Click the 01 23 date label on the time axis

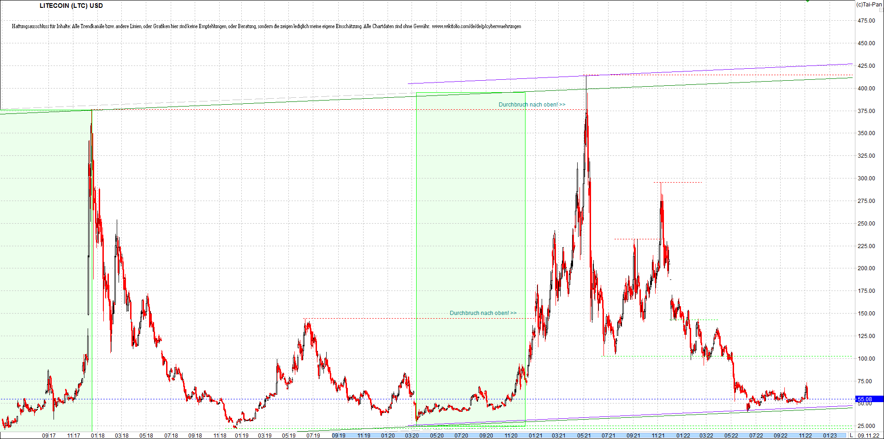tap(830, 435)
